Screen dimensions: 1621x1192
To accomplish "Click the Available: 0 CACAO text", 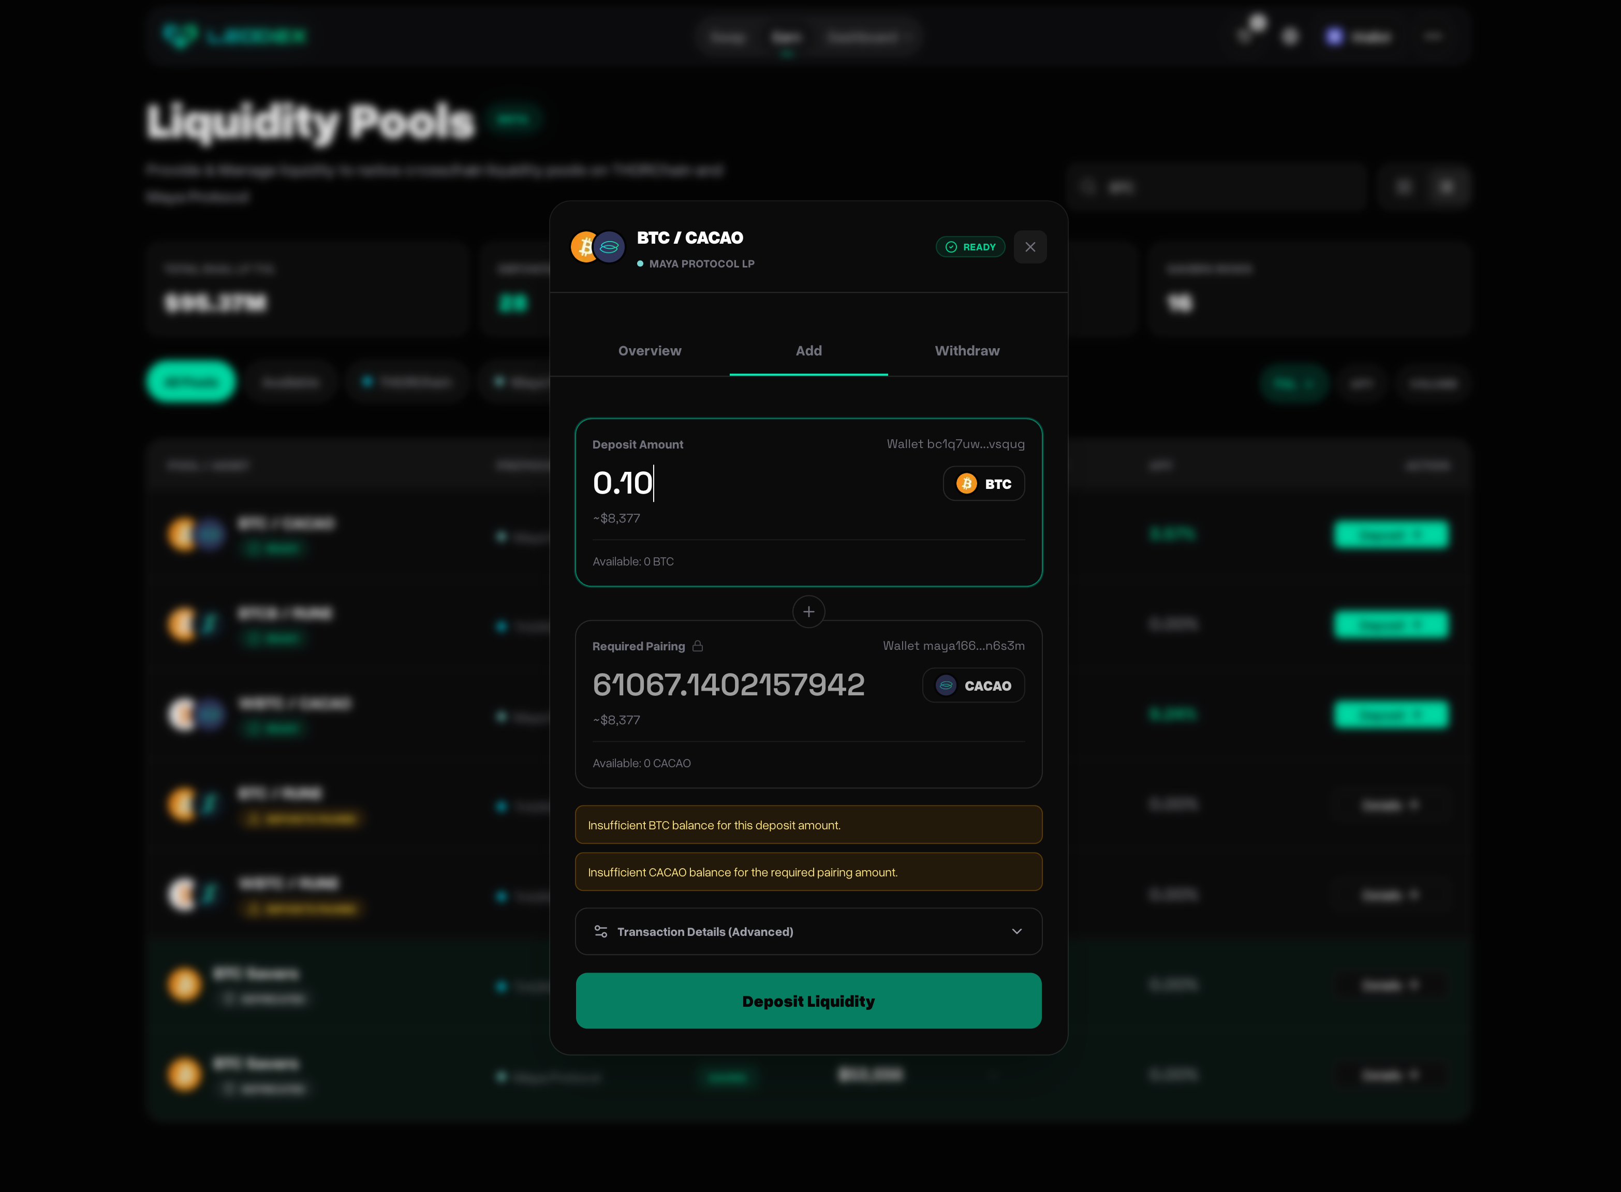I will pyautogui.click(x=642, y=764).
